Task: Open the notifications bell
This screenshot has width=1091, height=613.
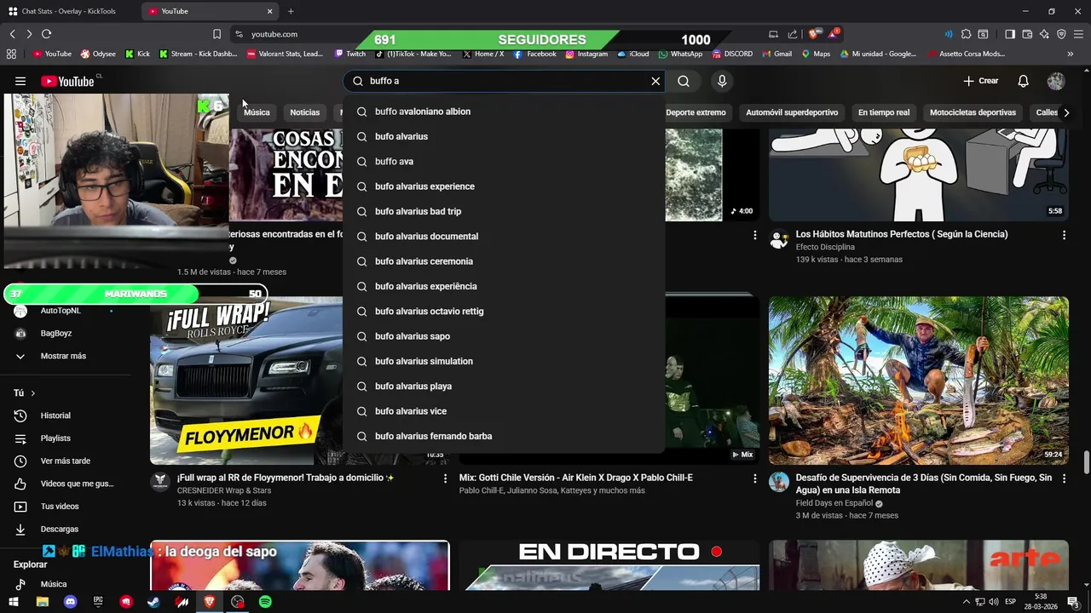Action: [1023, 81]
